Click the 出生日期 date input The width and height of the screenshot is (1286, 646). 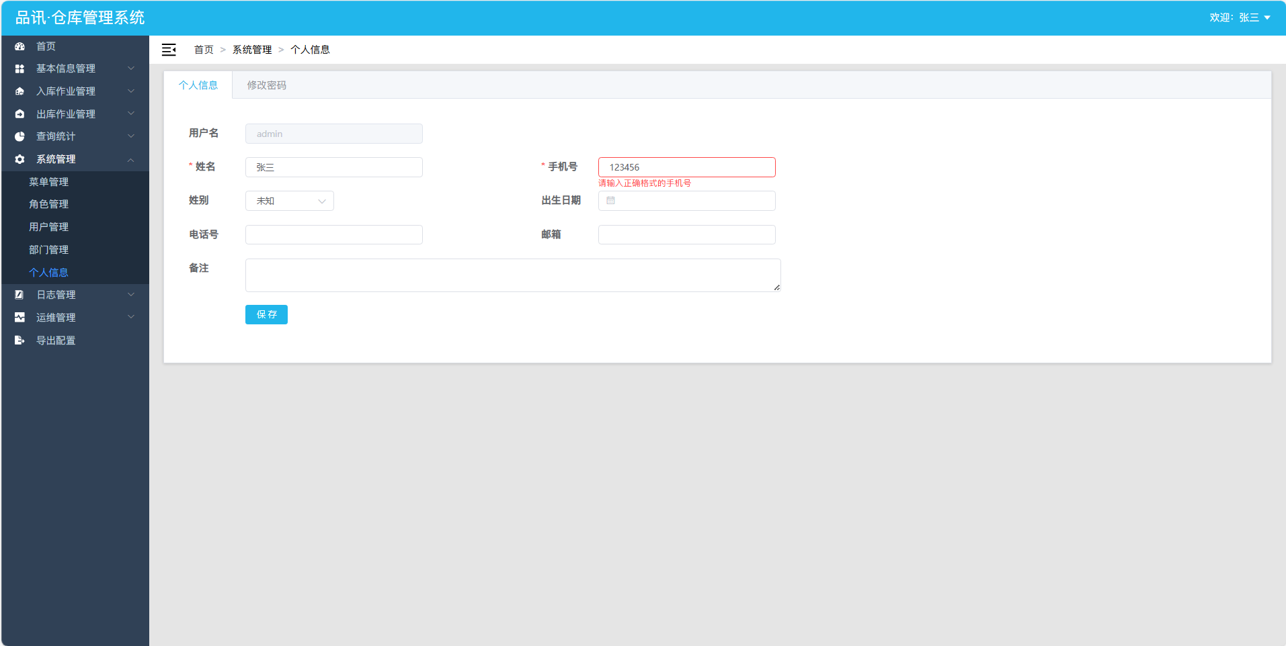(x=687, y=201)
